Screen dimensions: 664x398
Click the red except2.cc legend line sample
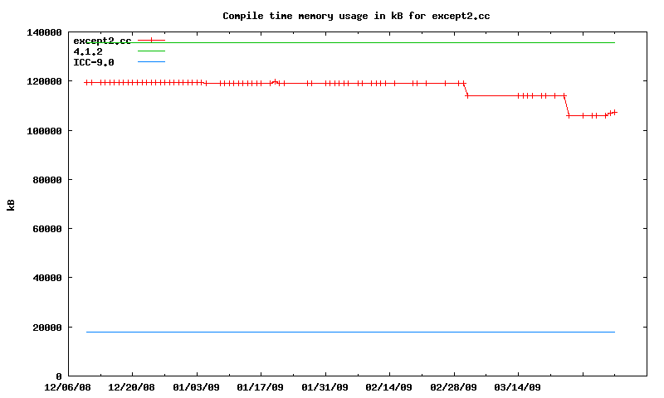point(152,40)
